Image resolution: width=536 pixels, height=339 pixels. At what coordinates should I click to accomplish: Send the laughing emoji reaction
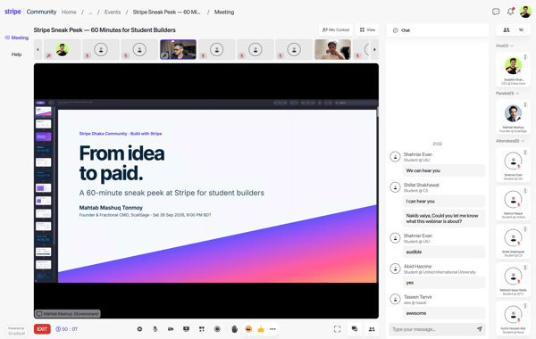pos(248,329)
